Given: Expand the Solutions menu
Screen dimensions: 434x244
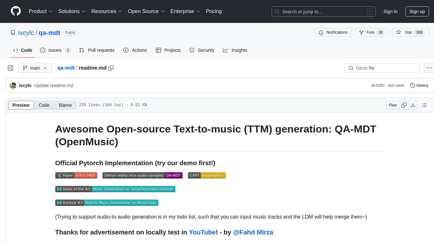Looking at the screenshot, I should [72, 11].
